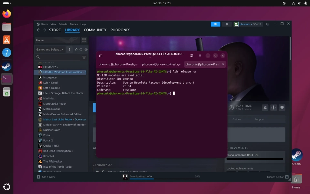Open the Friends menu
Screen dimensions: 310x194
(x=63, y=24)
